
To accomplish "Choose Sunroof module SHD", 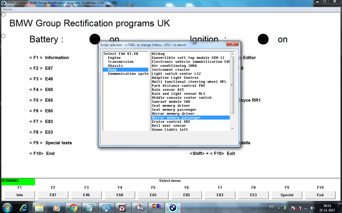I will pos(190,102).
